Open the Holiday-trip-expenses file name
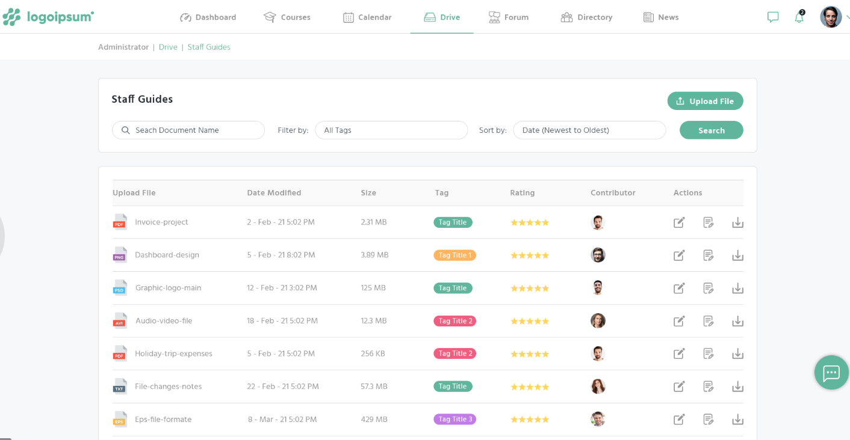 [173, 353]
